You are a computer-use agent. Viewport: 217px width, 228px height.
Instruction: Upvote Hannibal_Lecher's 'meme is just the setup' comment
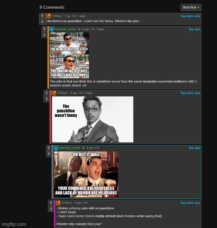coord(44,29)
